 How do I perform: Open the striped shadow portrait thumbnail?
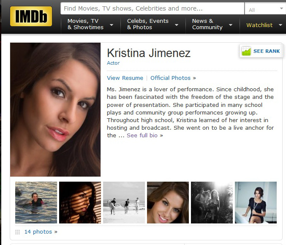pos(80,202)
